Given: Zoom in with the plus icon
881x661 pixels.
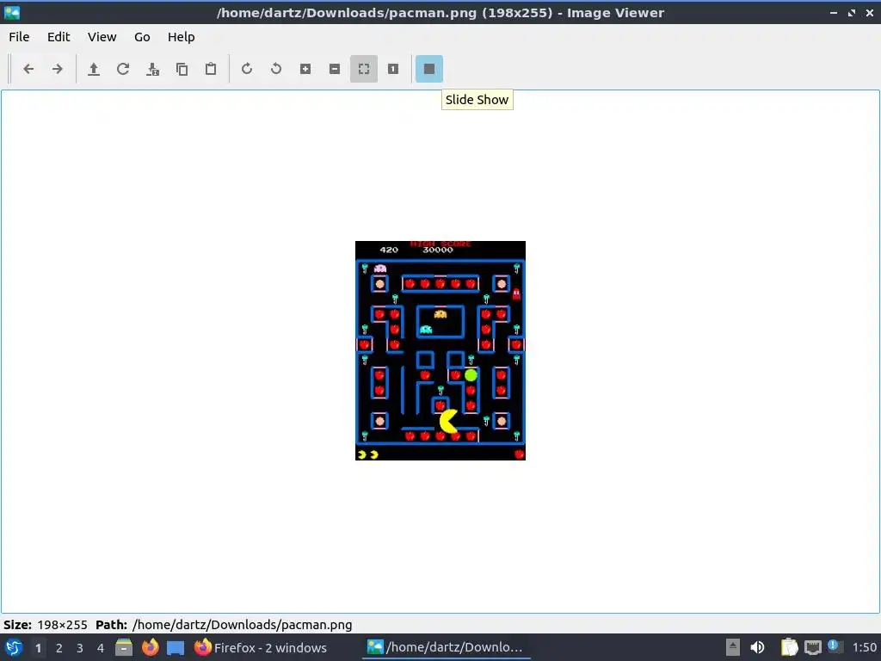Looking at the screenshot, I should 305,69.
